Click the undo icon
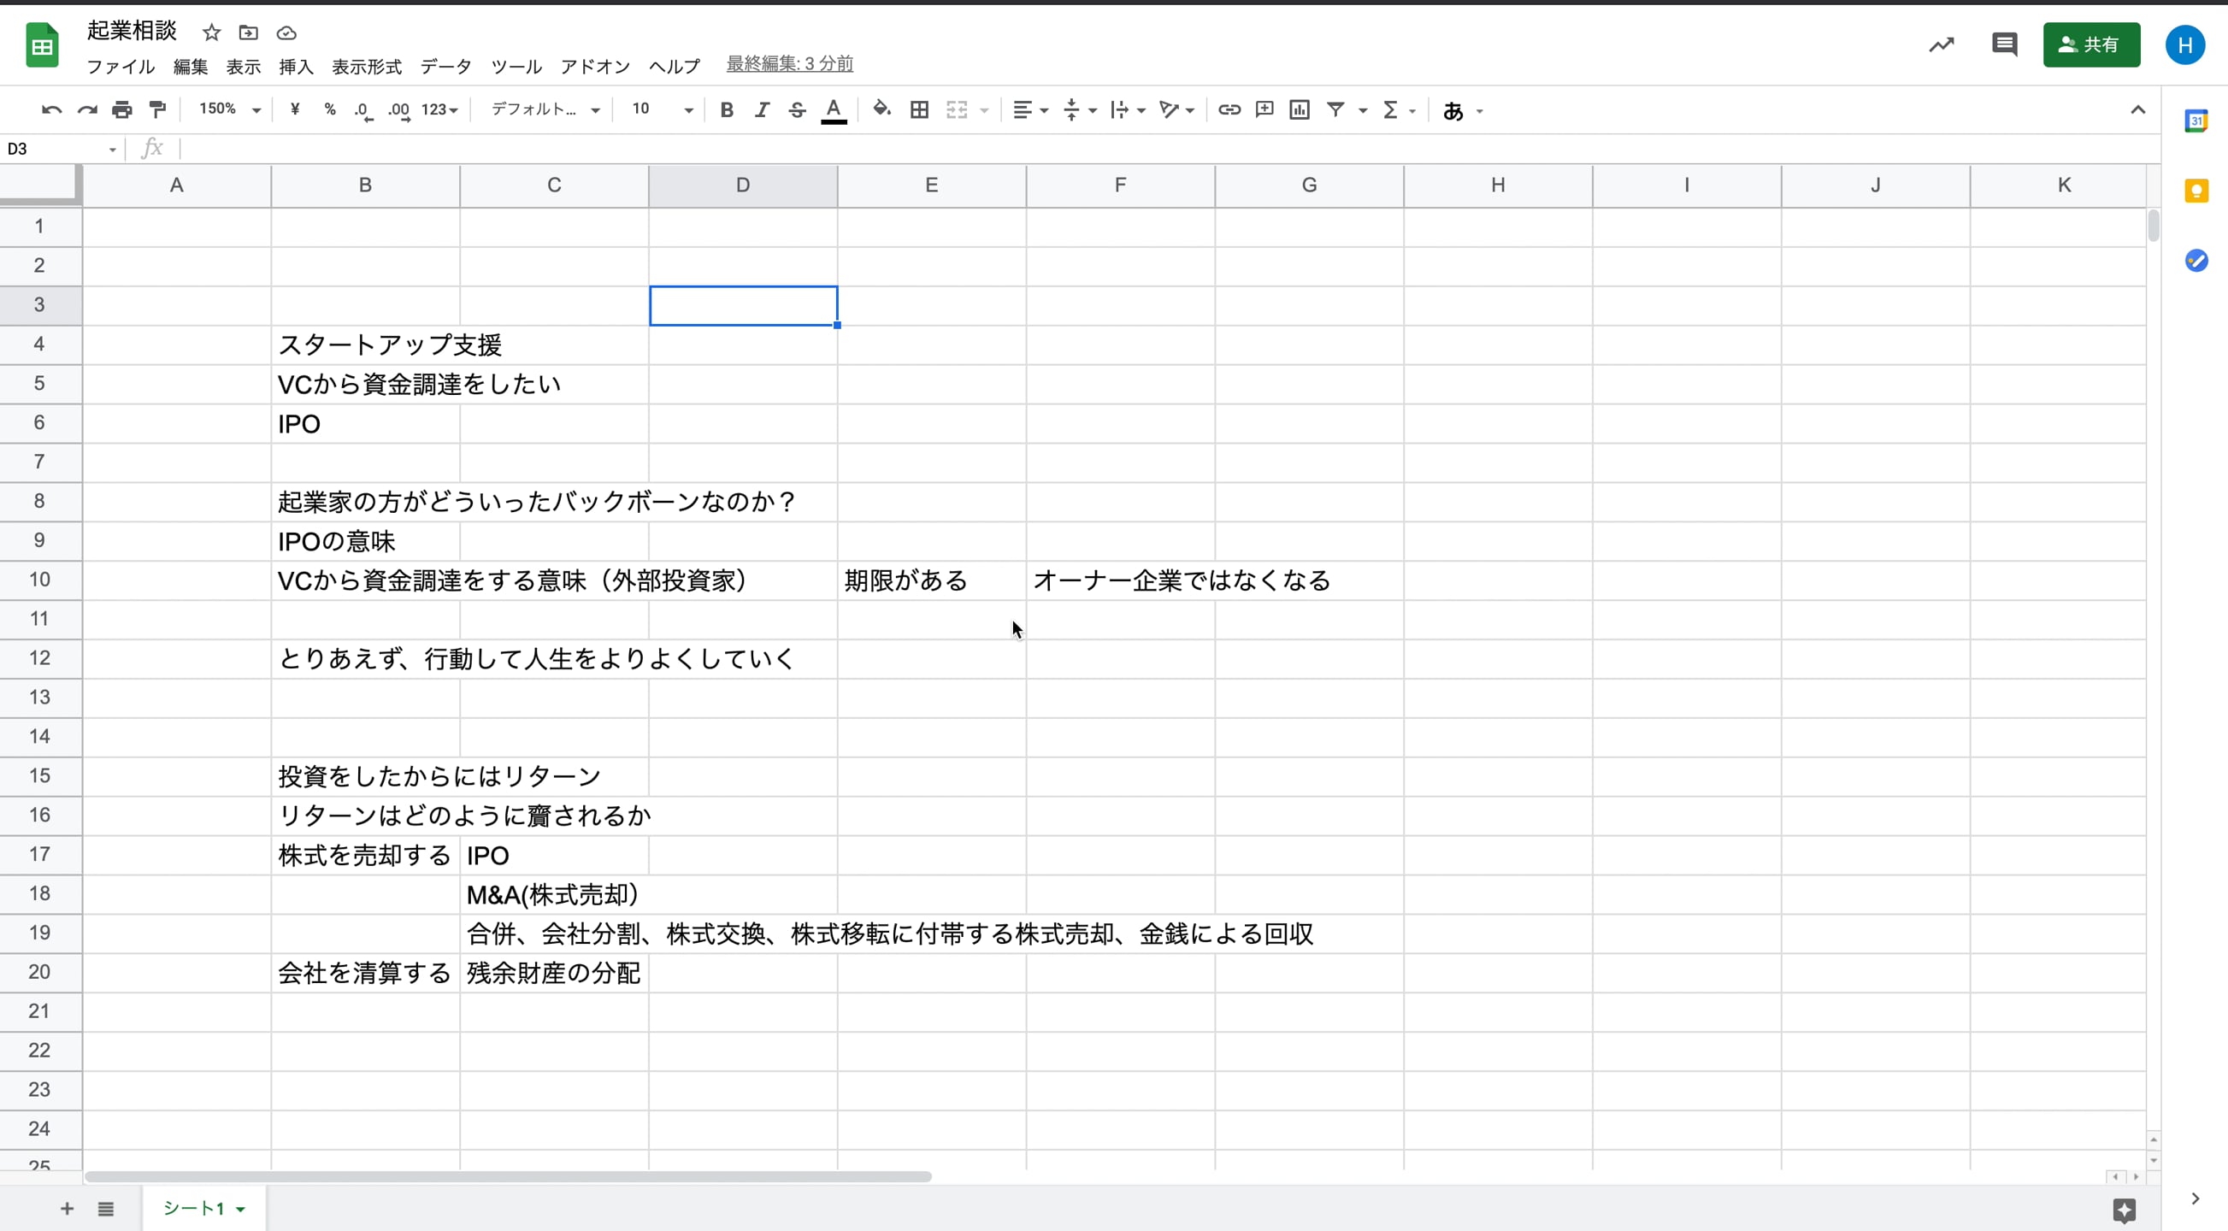2228x1231 pixels. [x=51, y=110]
